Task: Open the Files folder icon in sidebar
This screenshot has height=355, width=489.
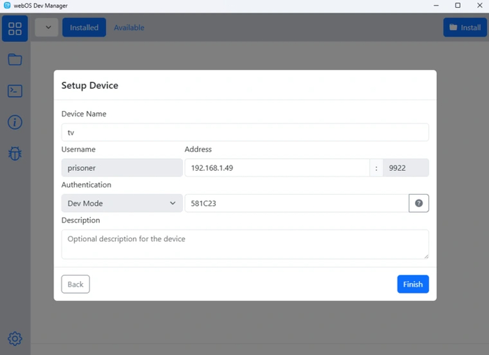Action: [x=15, y=59]
